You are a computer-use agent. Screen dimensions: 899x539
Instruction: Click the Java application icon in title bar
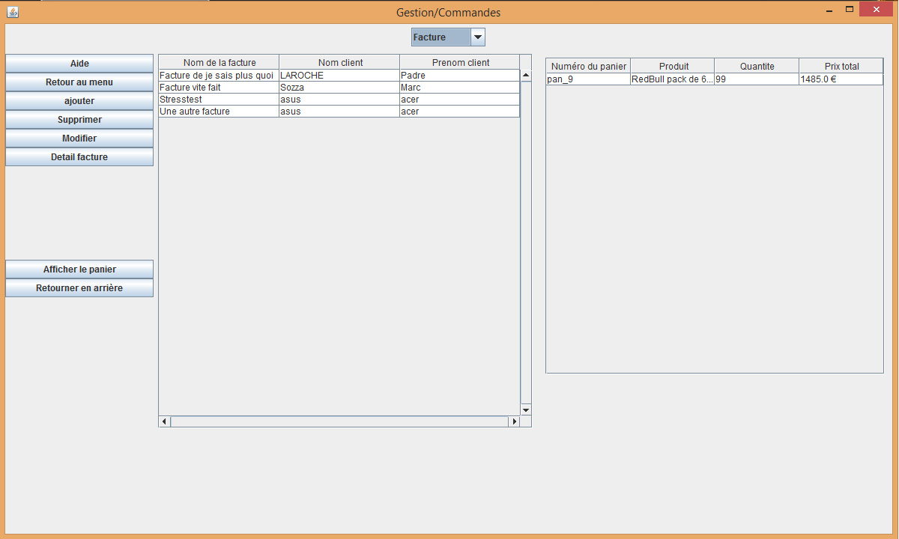pyautogui.click(x=11, y=12)
